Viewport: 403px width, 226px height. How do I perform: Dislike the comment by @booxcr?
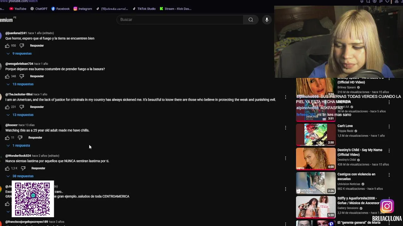tap(20, 138)
